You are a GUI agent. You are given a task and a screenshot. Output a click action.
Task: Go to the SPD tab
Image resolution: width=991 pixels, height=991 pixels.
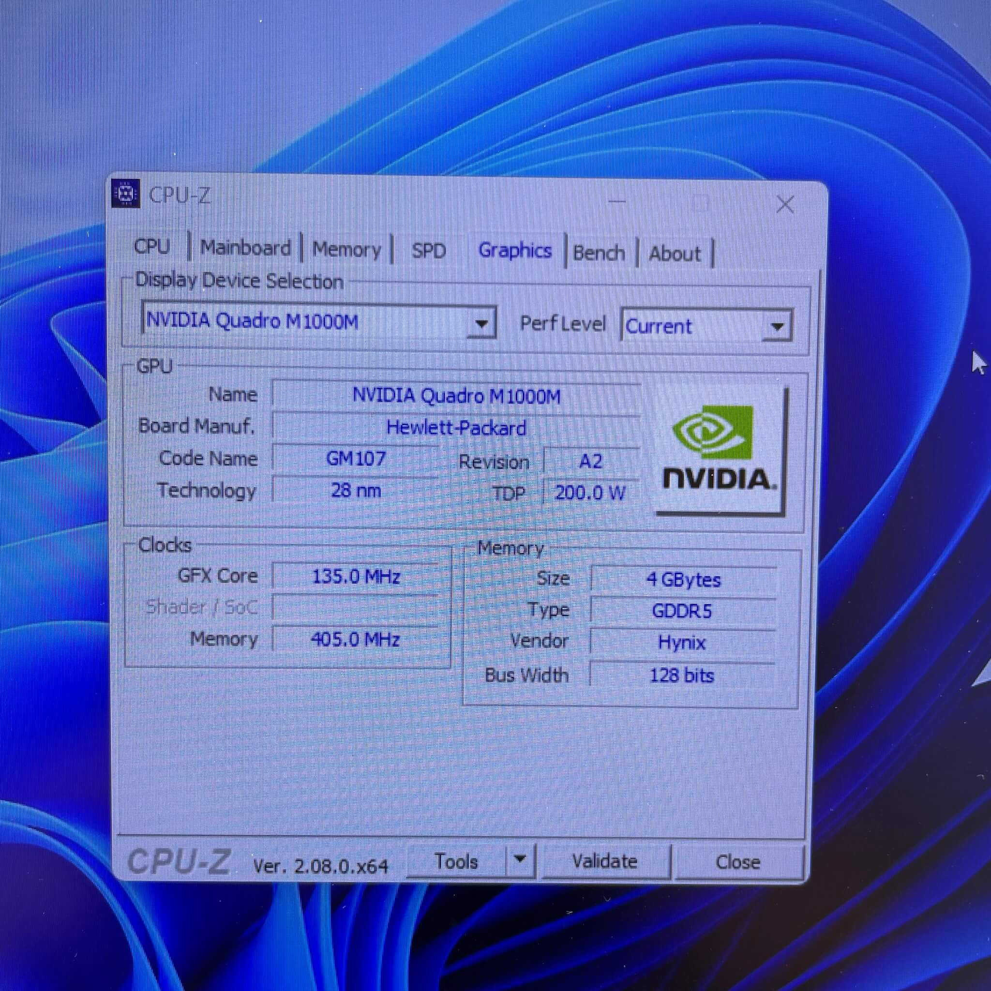[x=428, y=251]
